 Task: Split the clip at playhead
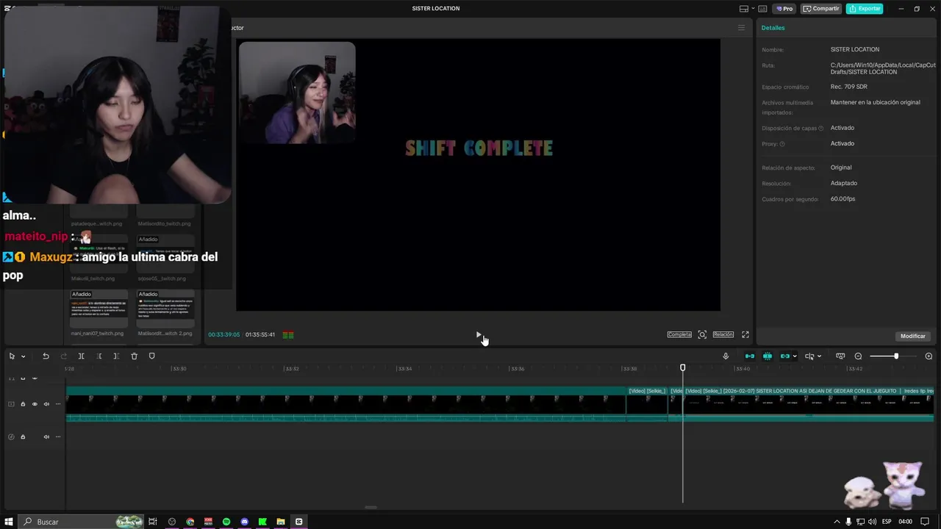pos(82,356)
